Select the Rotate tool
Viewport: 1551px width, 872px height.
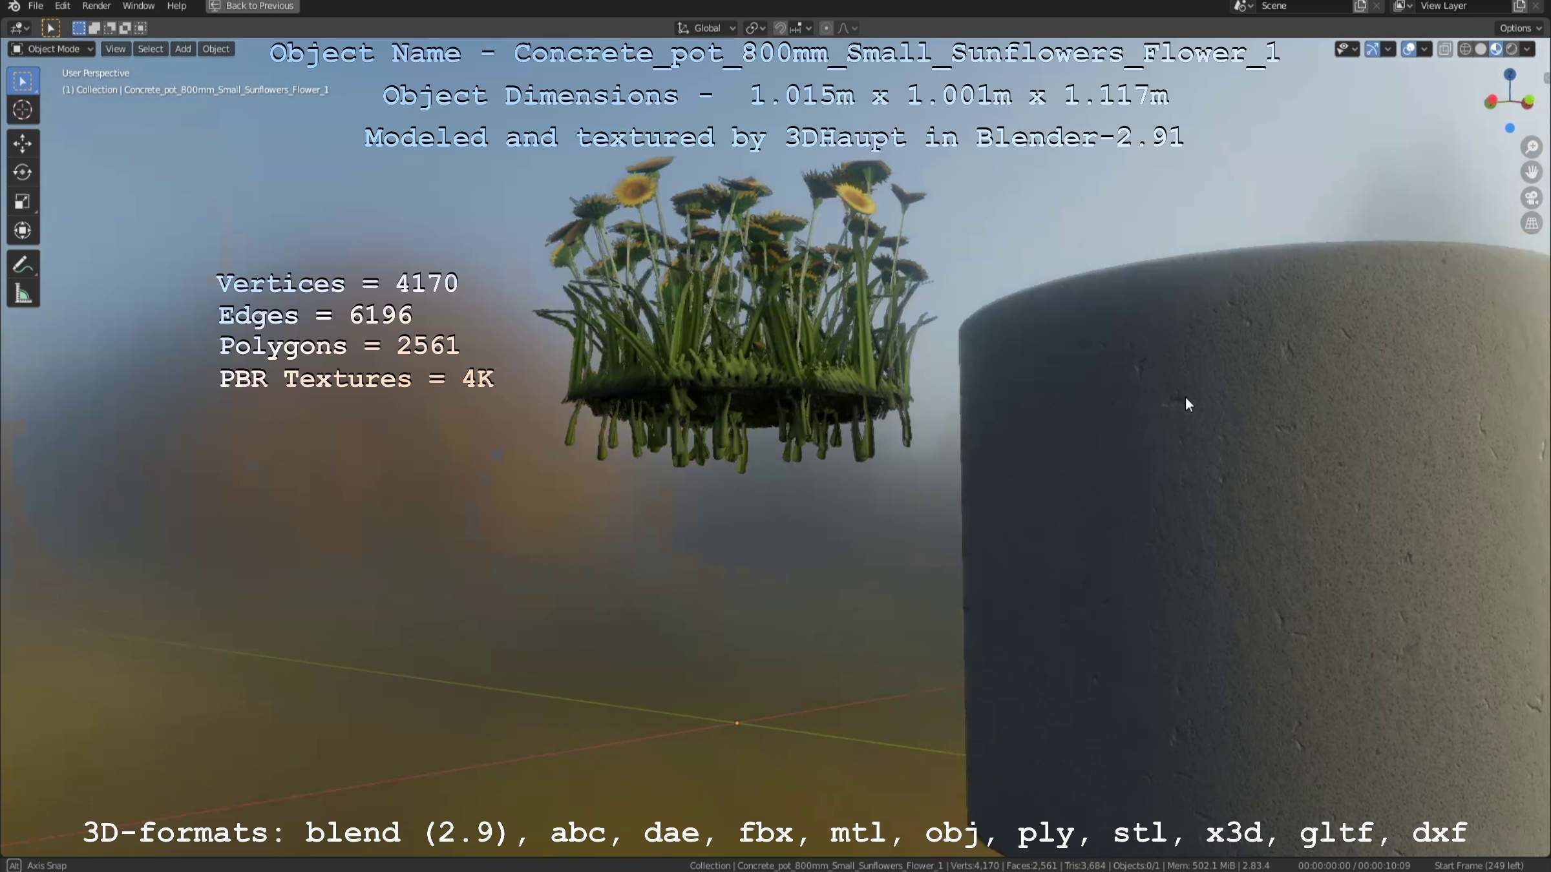(x=23, y=172)
